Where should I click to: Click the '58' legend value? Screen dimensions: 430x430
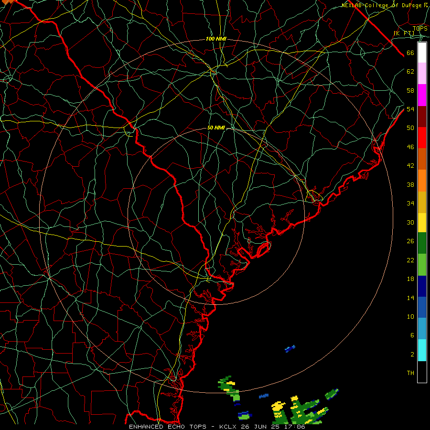[410, 90]
